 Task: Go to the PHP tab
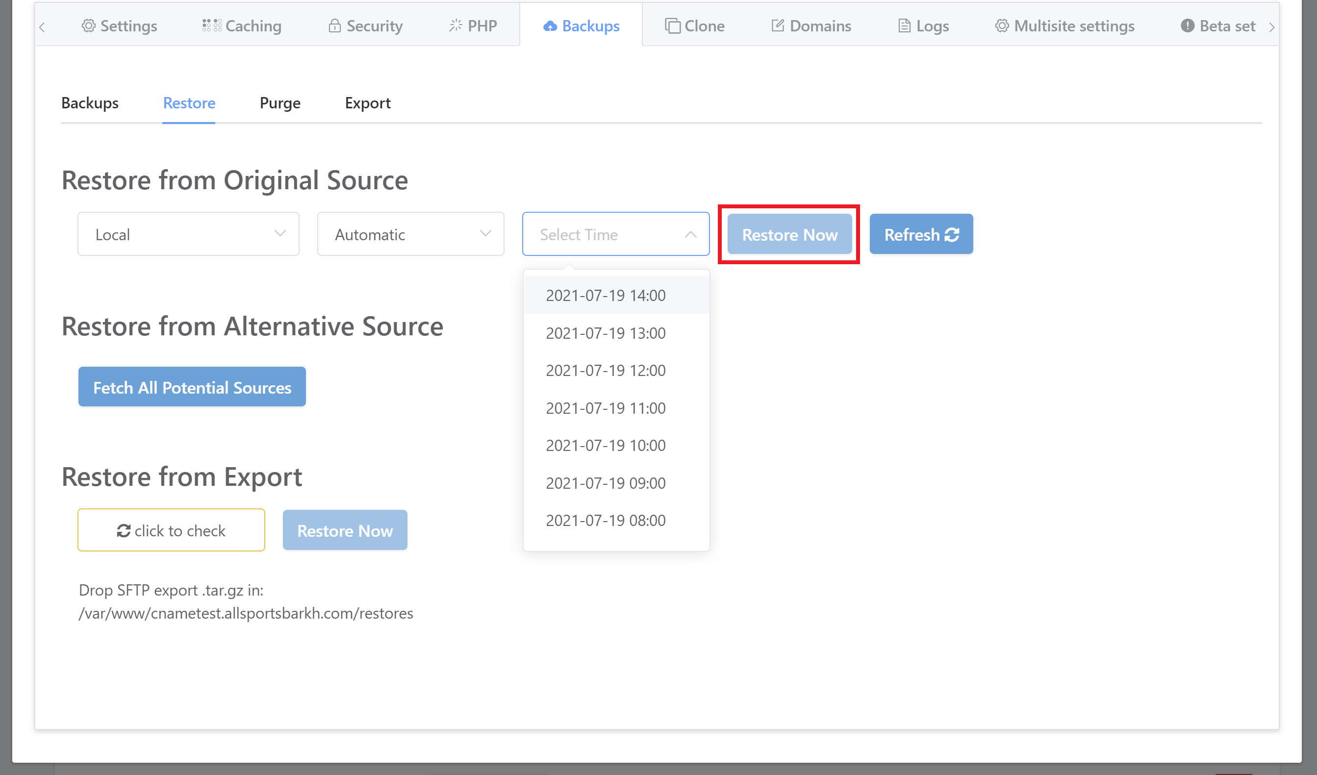473,25
